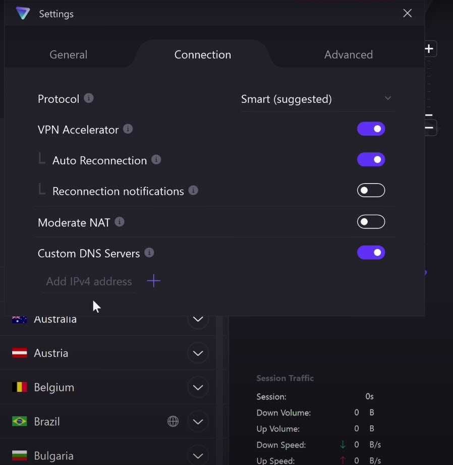Turn off Custom DNS Servers

click(371, 252)
